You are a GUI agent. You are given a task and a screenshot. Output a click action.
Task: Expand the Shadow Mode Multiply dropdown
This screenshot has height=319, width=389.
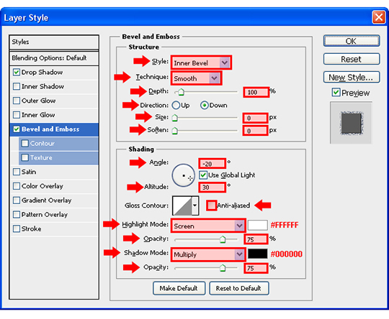[208, 254]
